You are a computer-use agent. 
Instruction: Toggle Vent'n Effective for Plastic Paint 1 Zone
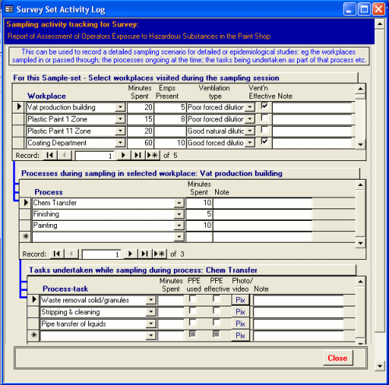264,117
